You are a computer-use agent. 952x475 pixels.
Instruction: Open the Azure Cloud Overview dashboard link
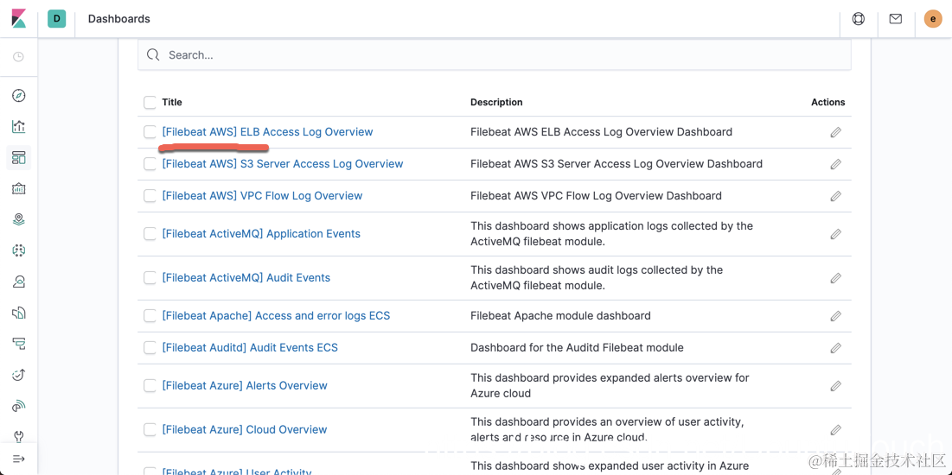click(245, 430)
